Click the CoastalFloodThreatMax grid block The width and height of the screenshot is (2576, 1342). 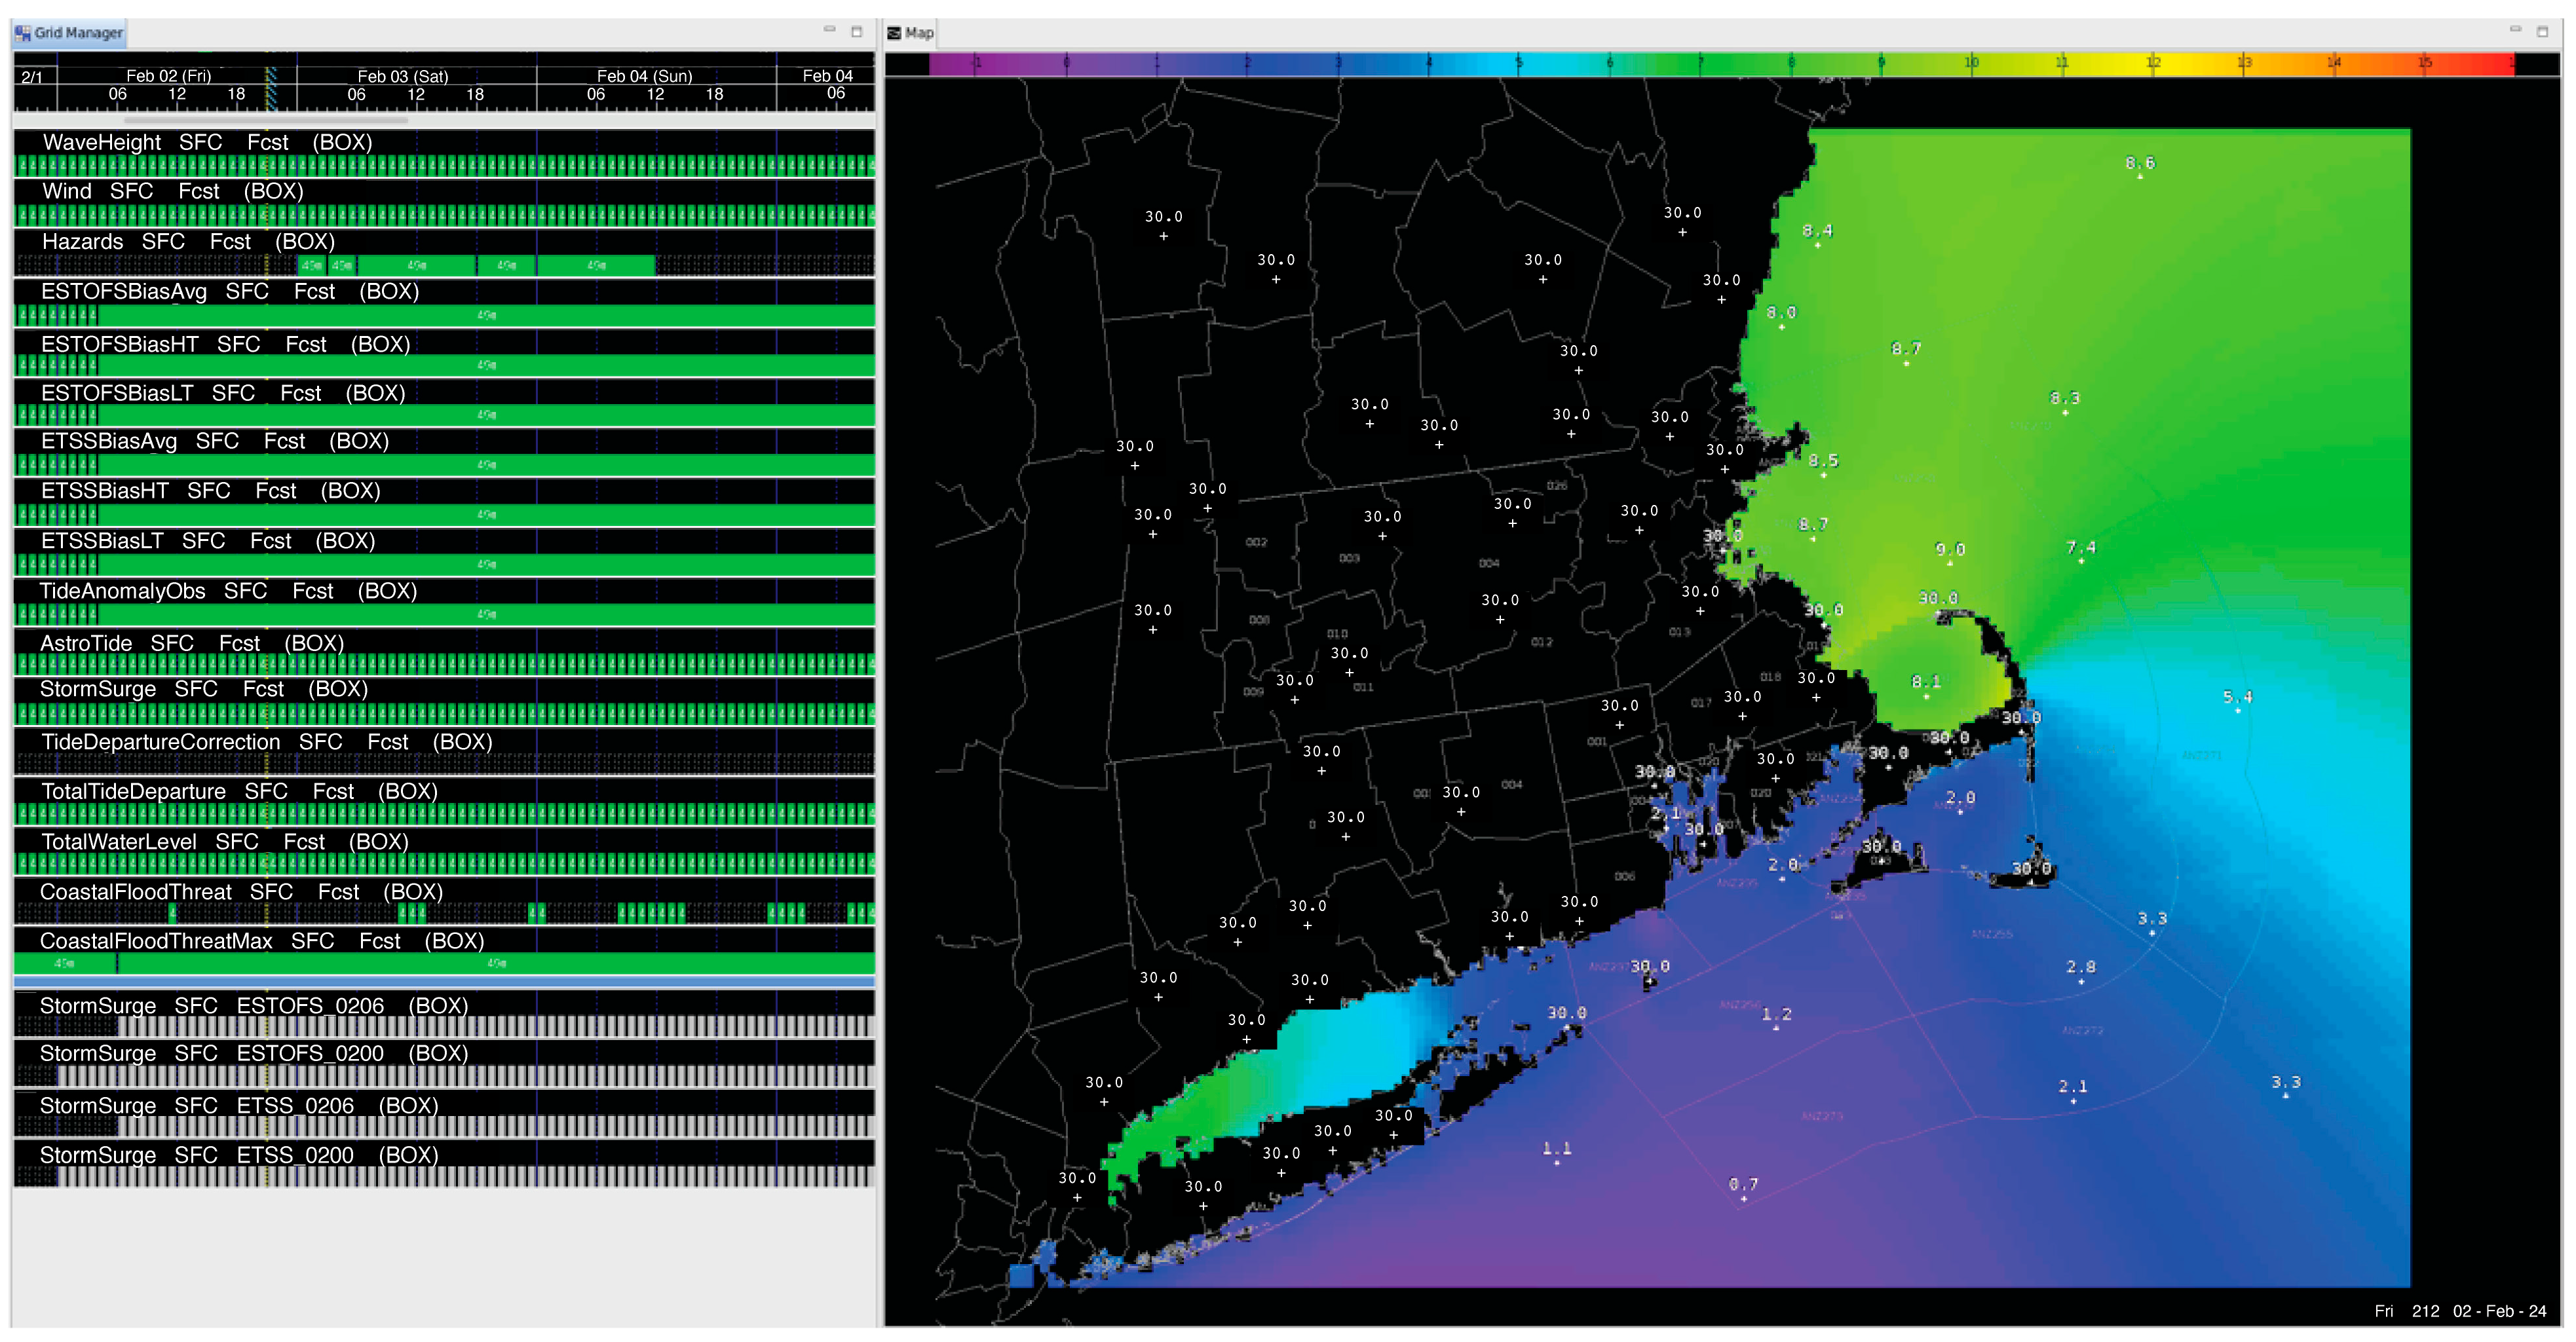[x=496, y=963]
